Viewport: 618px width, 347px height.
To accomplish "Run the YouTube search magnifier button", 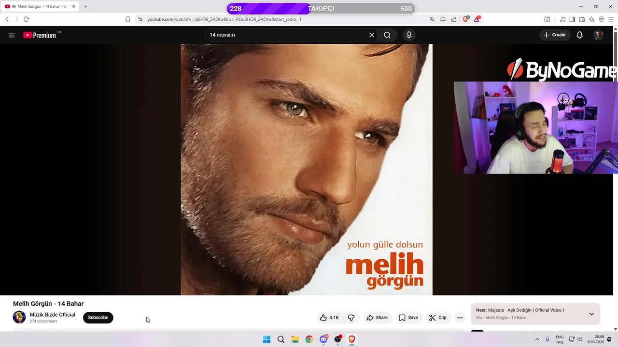I will (x=387, y=35).
